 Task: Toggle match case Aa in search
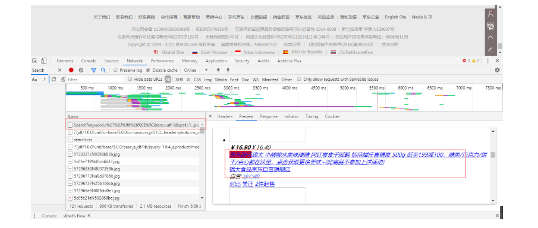pyautogui.click(x=34, y=79)
